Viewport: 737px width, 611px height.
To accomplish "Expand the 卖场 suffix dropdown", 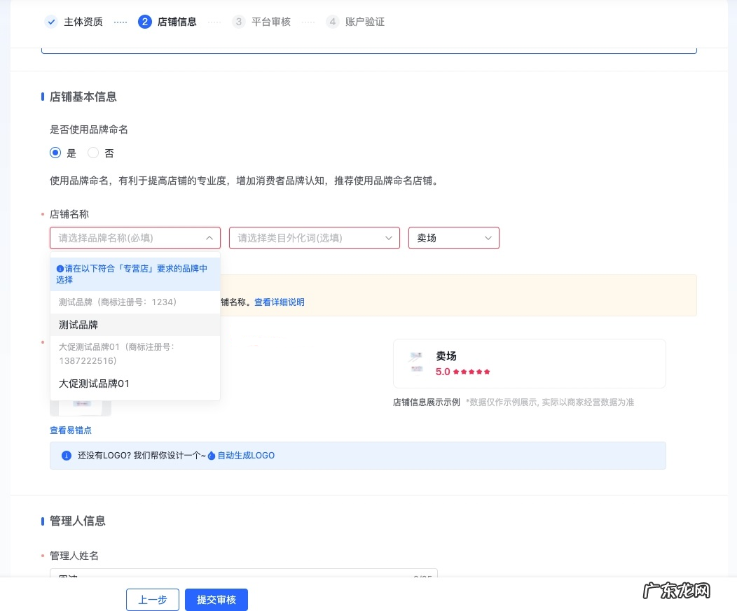I will pyautogui.click(x=453, y=238).
